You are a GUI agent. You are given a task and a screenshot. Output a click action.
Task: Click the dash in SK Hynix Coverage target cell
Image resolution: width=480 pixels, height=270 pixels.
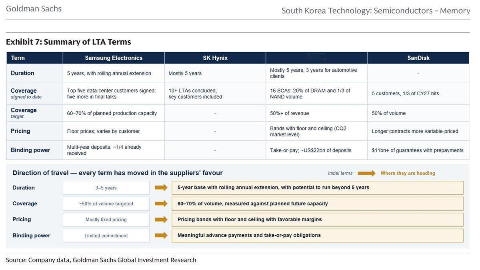215,113
